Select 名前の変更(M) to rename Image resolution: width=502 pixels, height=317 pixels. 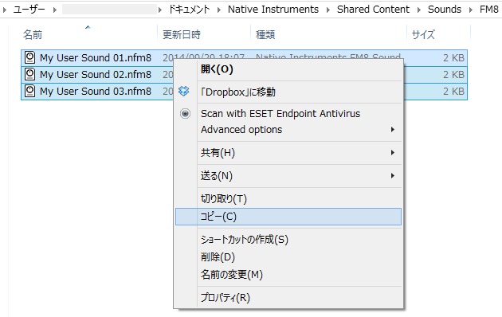point(288,275)
